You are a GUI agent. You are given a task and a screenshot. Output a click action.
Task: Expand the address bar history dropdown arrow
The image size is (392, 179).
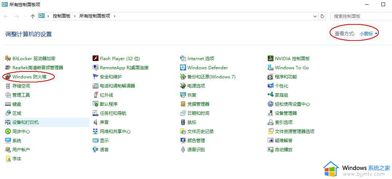[x=315, y=16]
